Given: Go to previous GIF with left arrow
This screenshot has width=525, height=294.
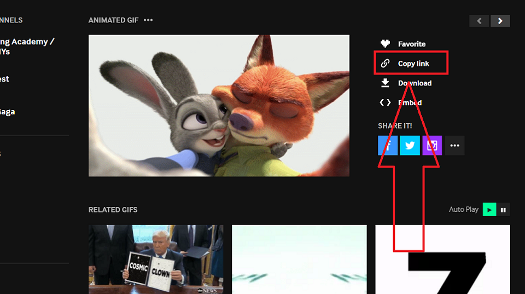Looking at the screenshot, I should [x=479, y=21].
